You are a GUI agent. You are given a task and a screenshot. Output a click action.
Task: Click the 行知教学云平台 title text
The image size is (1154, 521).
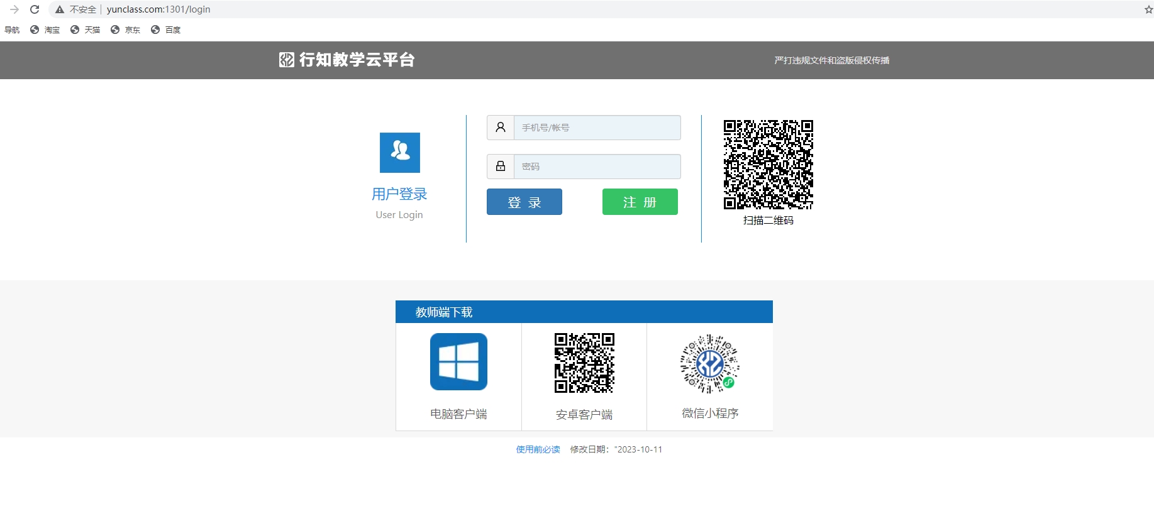[357, 60]
